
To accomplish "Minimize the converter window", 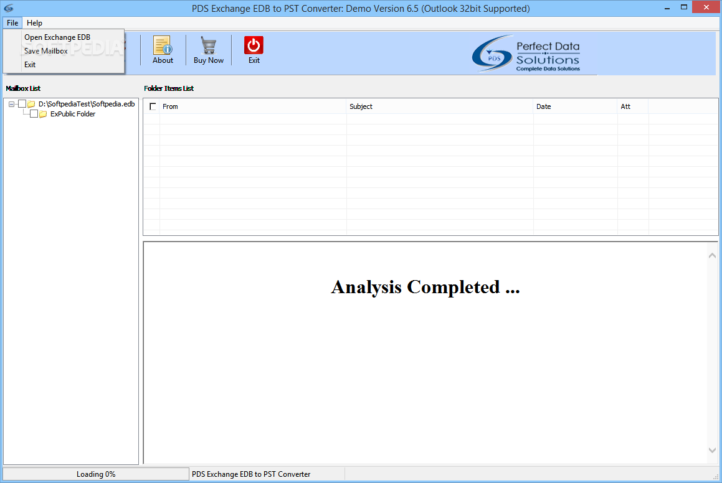I will 667,8.
